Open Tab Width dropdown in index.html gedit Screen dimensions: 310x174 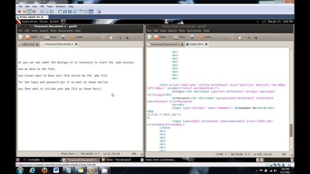pyautogui.click(x=240, y=154)
